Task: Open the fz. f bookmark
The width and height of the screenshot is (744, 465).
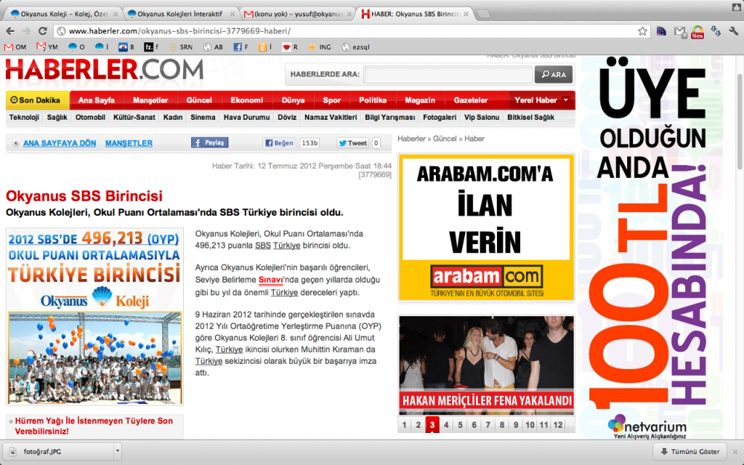Action: [x=152, y=47]
